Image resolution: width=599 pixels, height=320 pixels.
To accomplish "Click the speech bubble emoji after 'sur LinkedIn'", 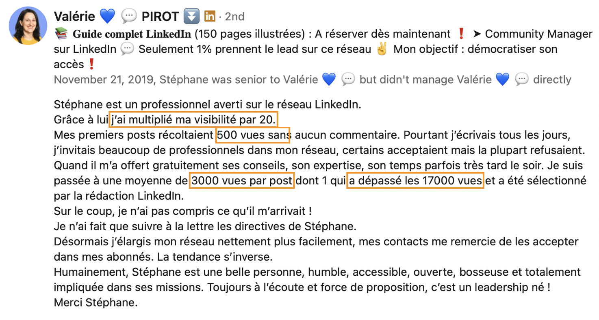I will coord(128,50).
